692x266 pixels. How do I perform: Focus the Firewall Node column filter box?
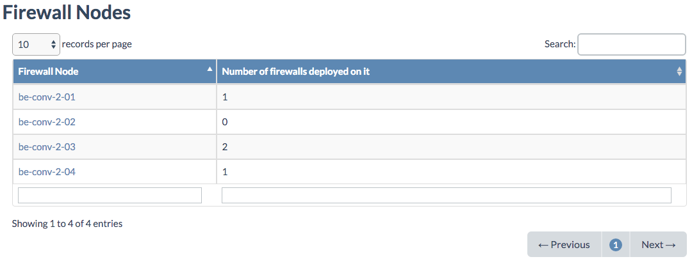(110, 195)
